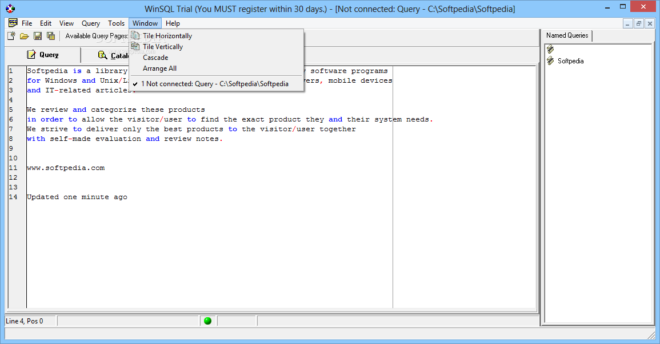This screenshot has width=660, height=344.
Task: Click the Open file folder icon
Action: click(25, 36)
